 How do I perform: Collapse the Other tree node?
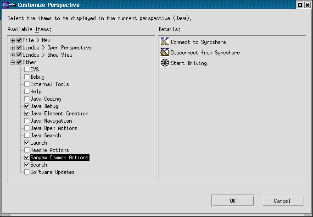click(13, 62)
